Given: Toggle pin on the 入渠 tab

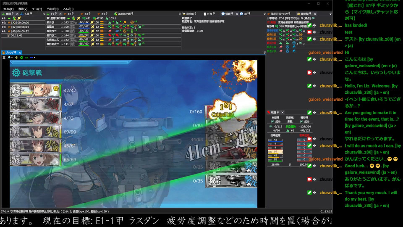Looking at the screenshot, I should pos(31,14).
